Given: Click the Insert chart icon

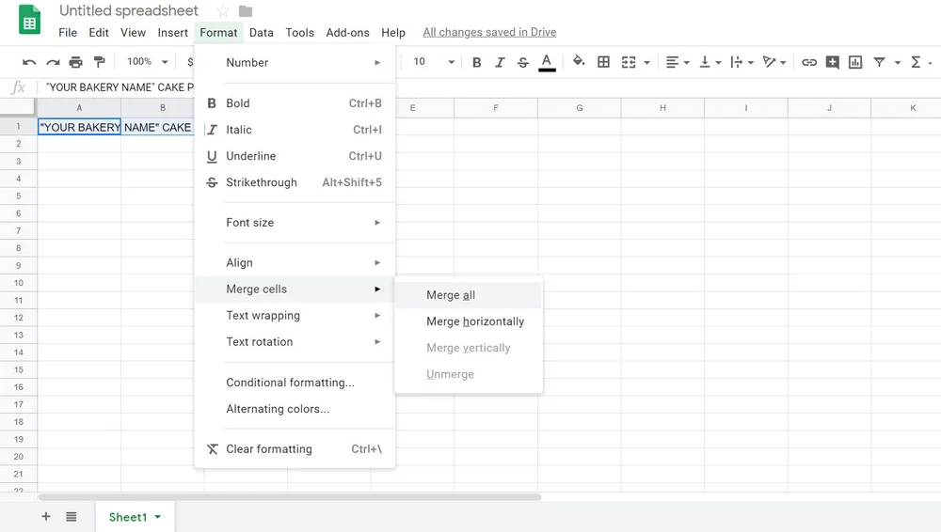Looking at the screenshot, I should (855, 62).
